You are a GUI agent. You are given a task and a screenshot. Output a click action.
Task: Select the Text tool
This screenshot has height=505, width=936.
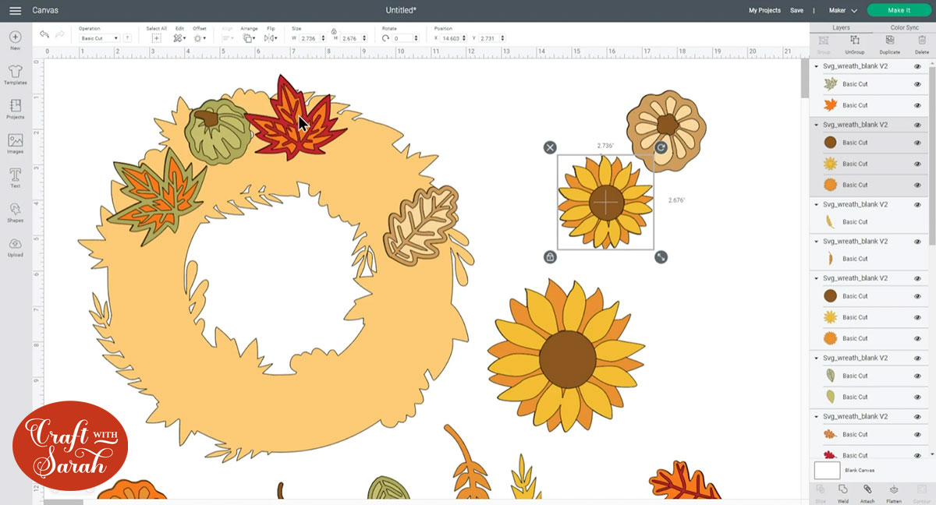pos(15,178)
